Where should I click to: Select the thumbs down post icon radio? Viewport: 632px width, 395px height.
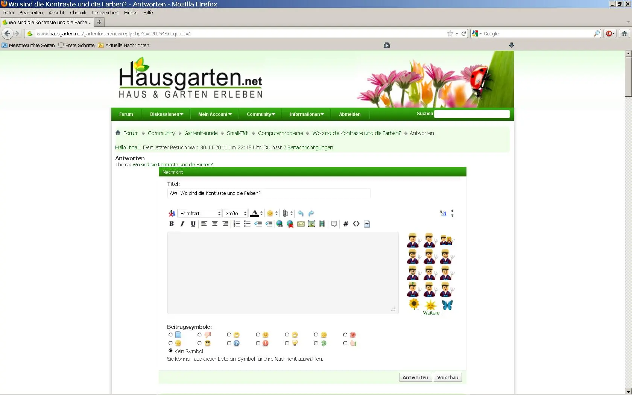coord(200,335)
